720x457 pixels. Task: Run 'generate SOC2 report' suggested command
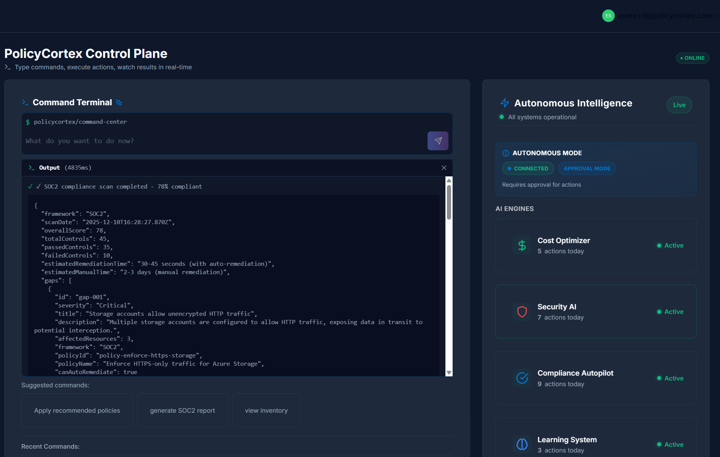pos(183,410)
